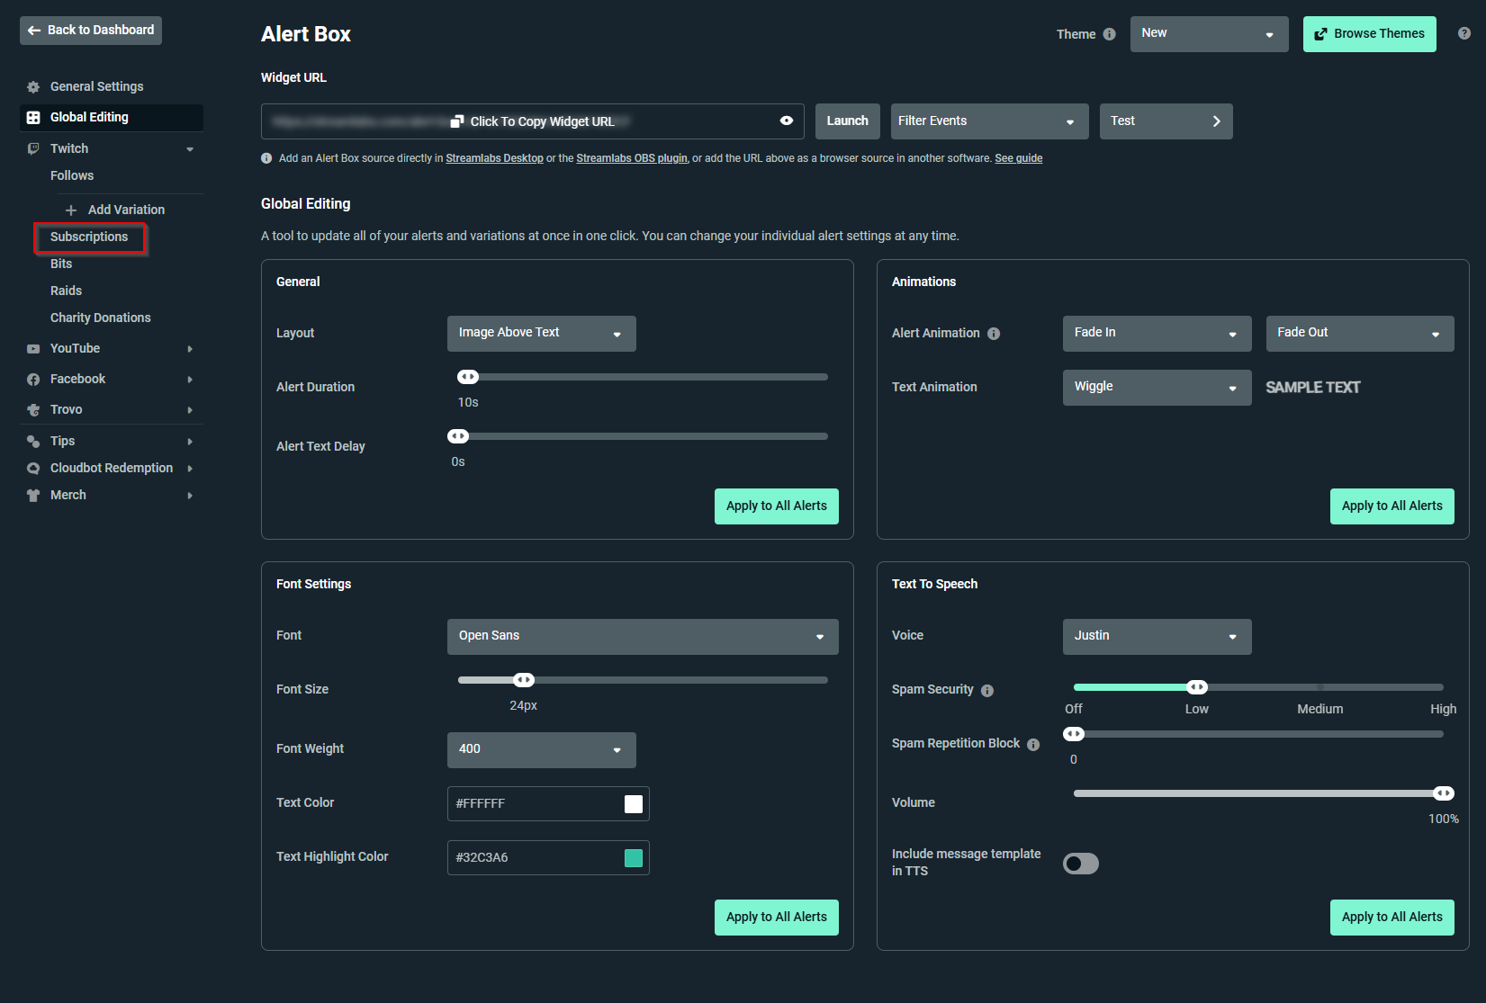Screen dimensions: 1486x1003
Task: Select the Twitch platform icon in sidebar
Action: pyautogui.click(x=33, y=148)
